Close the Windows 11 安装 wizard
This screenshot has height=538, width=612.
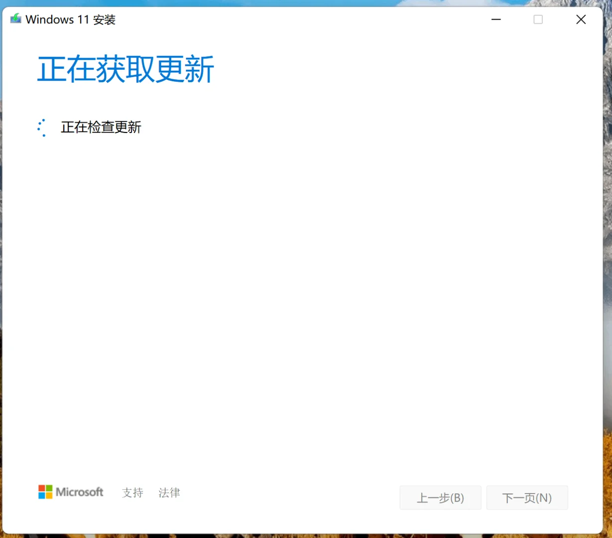[x=581, y=19]
